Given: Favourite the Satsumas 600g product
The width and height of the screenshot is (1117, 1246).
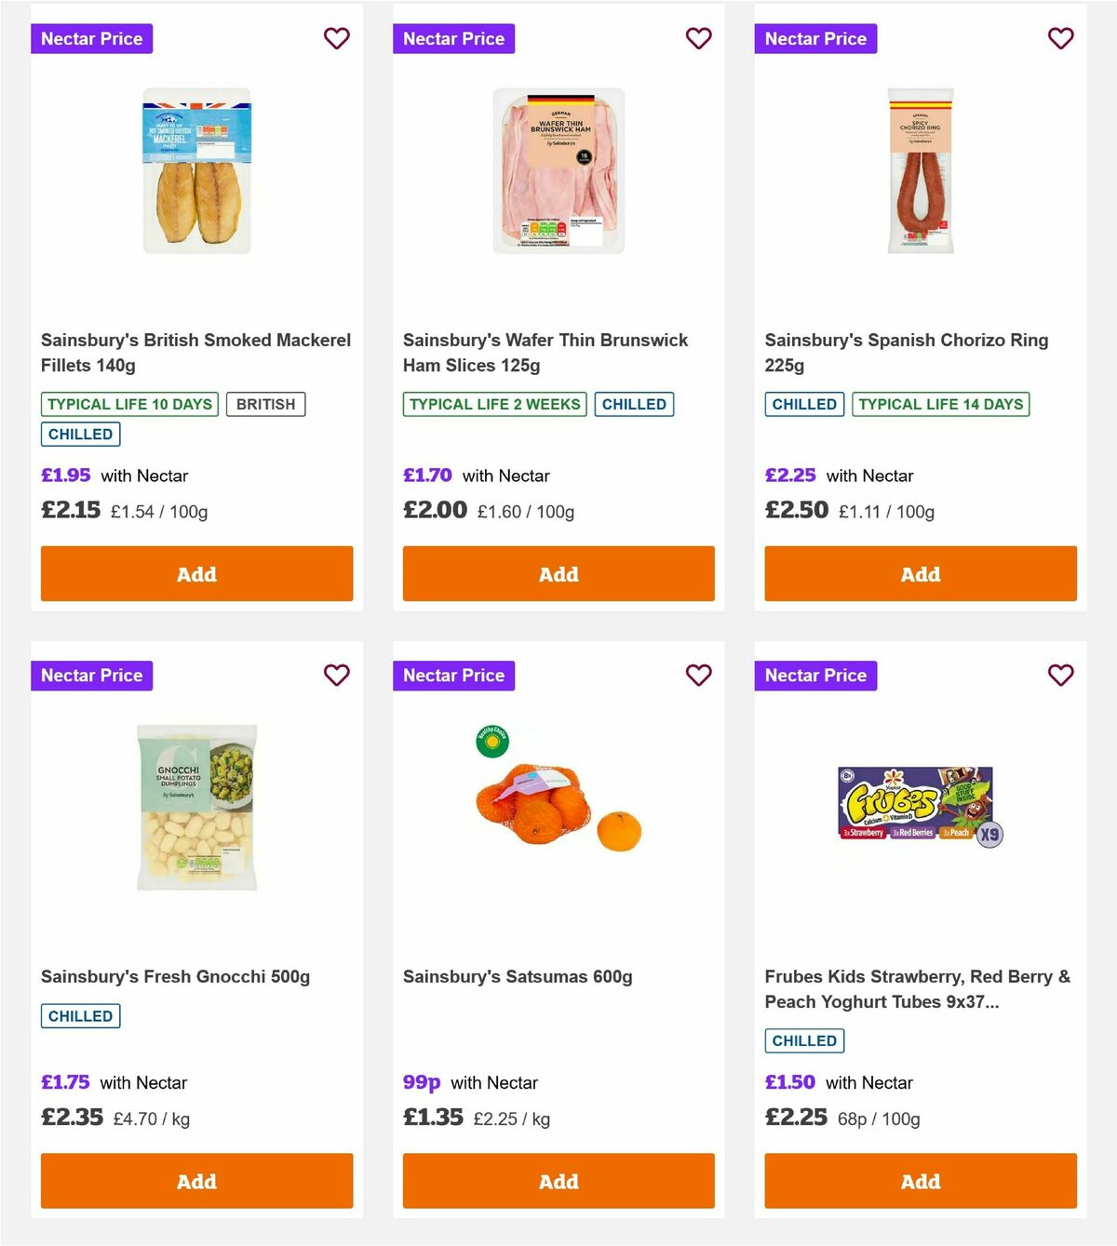Looking at the screenshot, I should 699,675.
